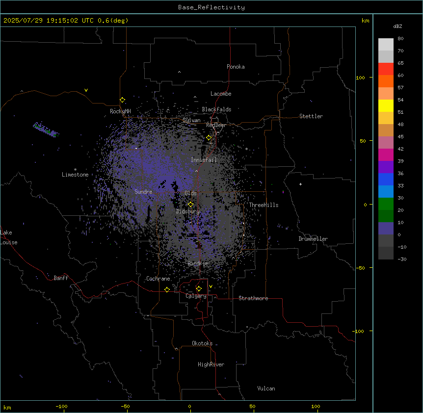
Task: Select the Innisfail label
Action: coord(204,160)
